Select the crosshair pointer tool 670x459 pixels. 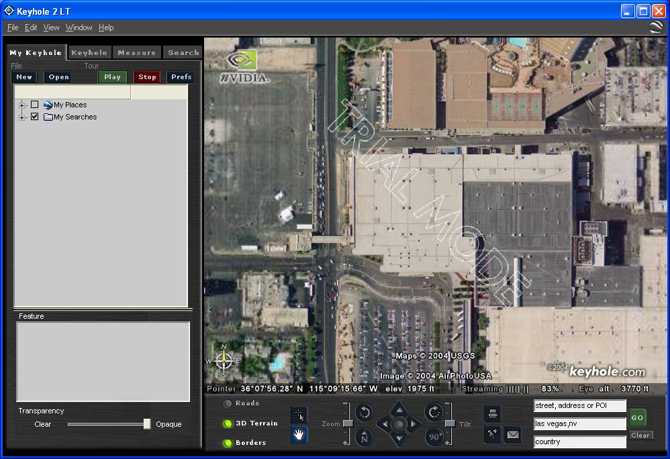[x=299, y=415]
